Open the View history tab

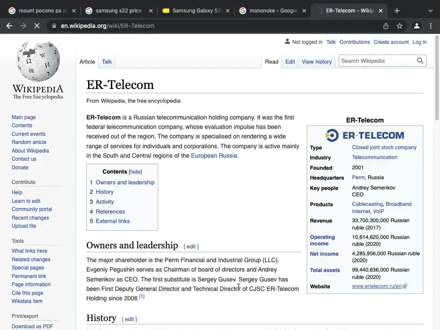pos(317,62)
